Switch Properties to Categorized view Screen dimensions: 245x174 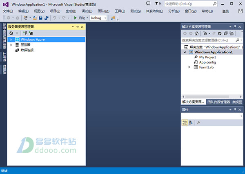coord(185,122)
